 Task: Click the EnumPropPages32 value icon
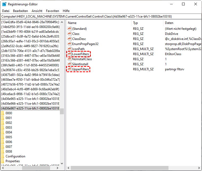69,44
